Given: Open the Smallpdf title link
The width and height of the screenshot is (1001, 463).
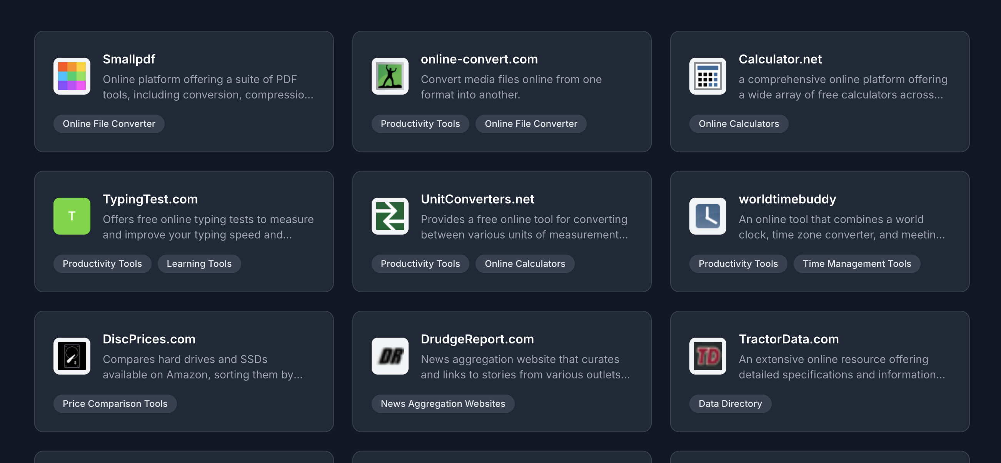Looking at the screenshot, I should [128, 59].
